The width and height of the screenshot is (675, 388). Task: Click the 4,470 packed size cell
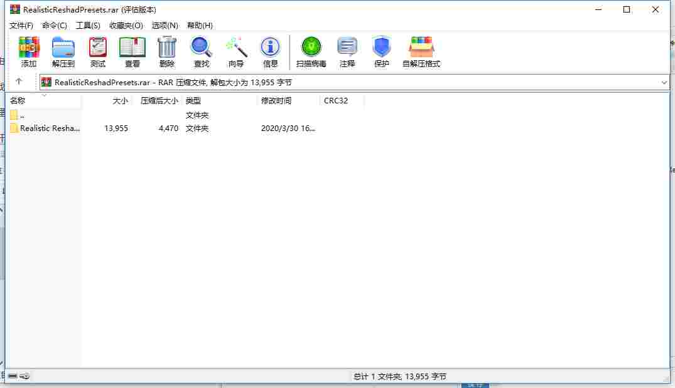(168, 128)
